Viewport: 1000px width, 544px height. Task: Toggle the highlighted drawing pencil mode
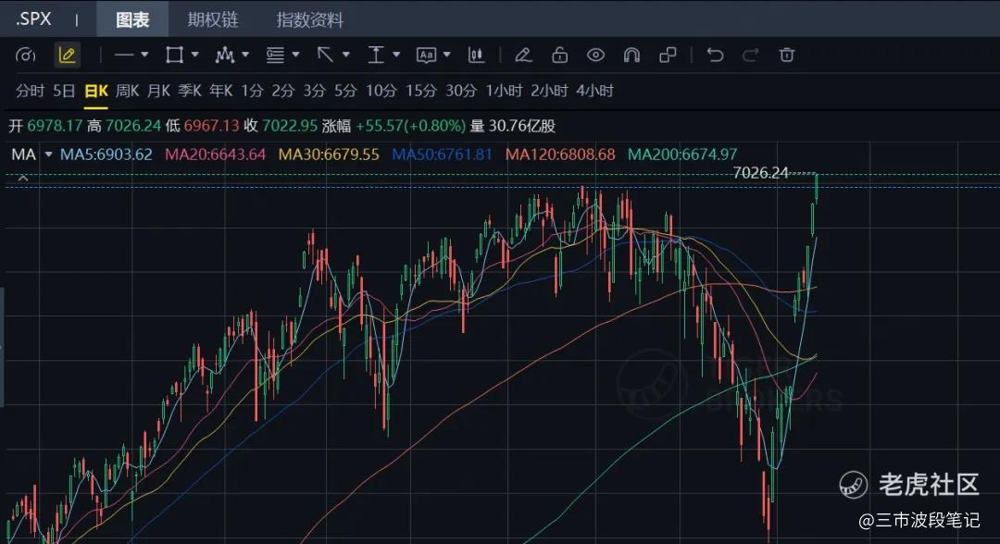tap(67, 56)
